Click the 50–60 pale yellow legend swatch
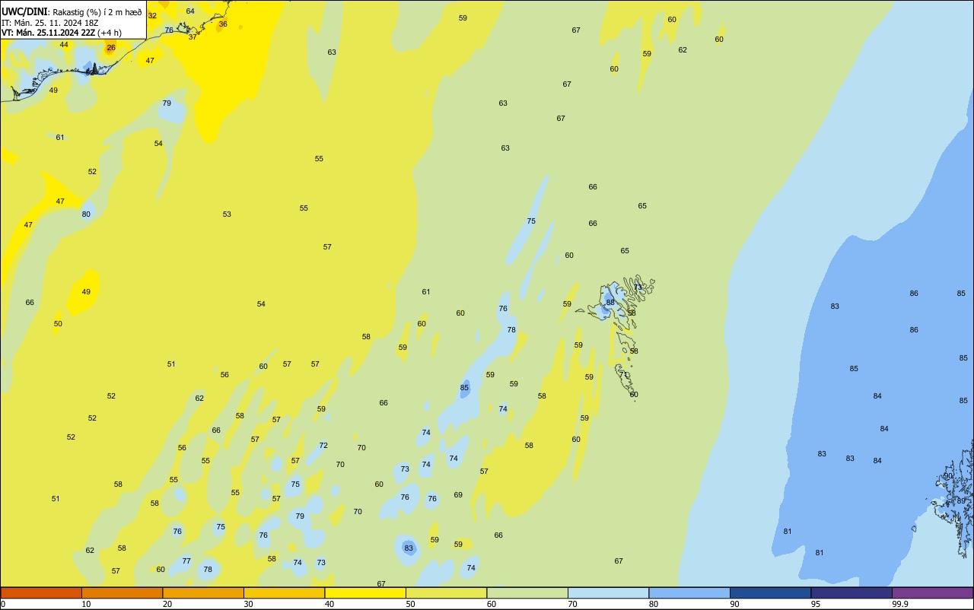Image resolution: width=974 pixels, height=610 pixels. pyautogui.click(x=446, y=593)
